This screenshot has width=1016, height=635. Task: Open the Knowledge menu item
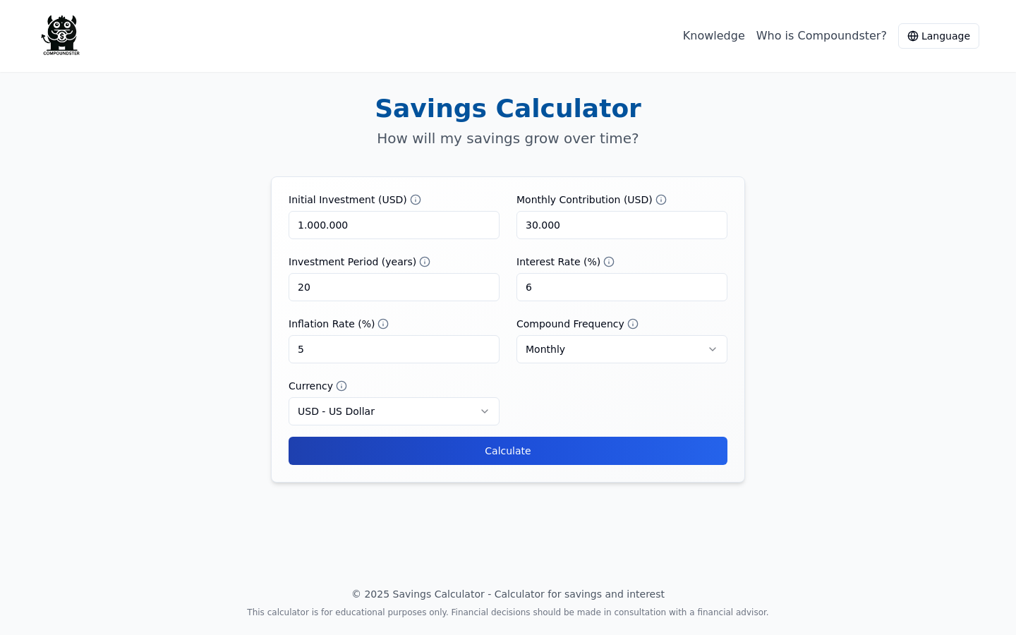tap(713, 35)
